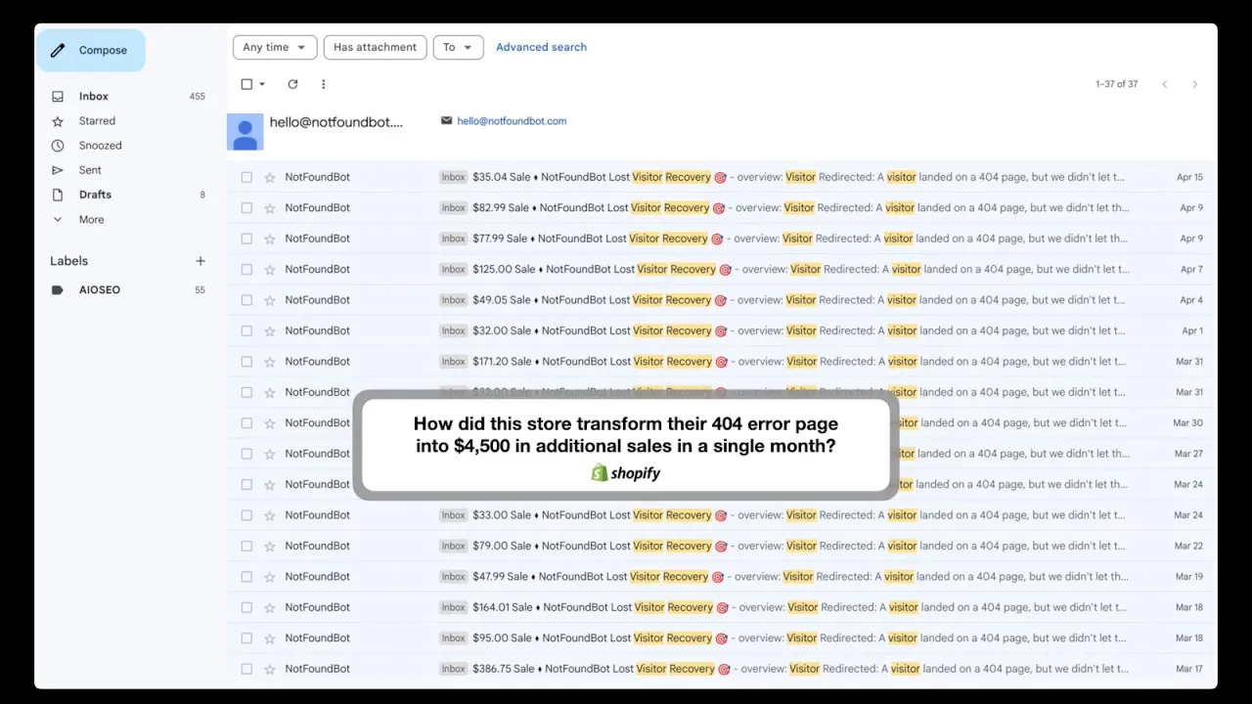This screenshot has width=1252, height=704.
Task: Toggle the select all checkbox
Action: pyautogui.click(x=246, y=84)
